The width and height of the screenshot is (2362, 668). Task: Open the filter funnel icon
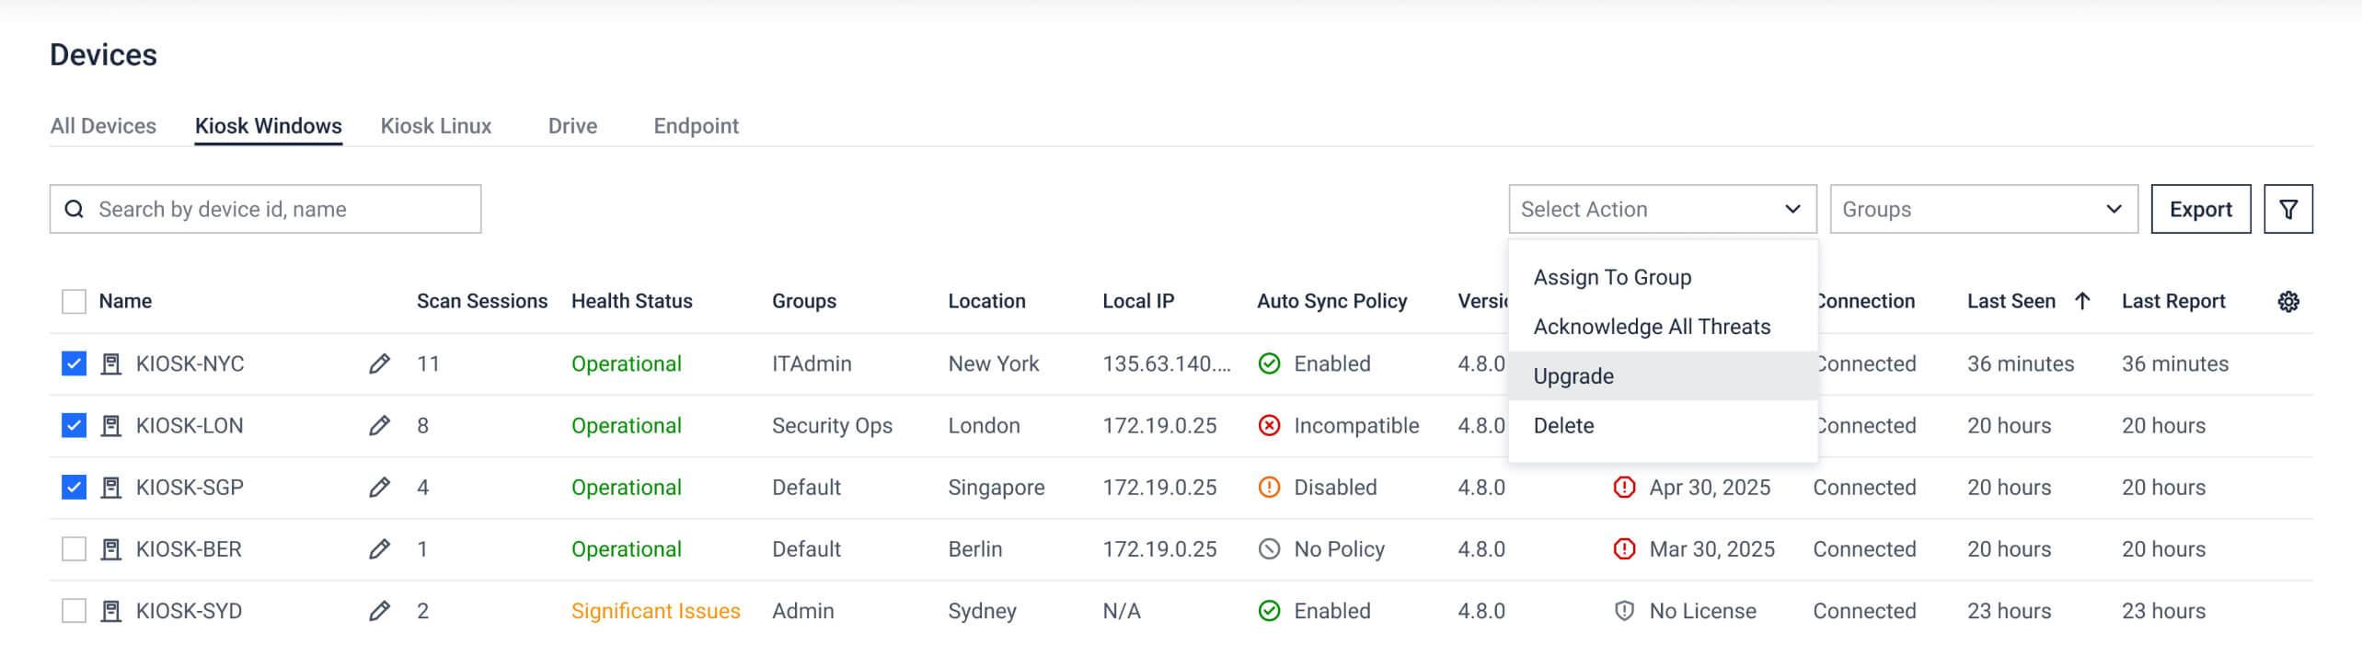[2287, 210]
